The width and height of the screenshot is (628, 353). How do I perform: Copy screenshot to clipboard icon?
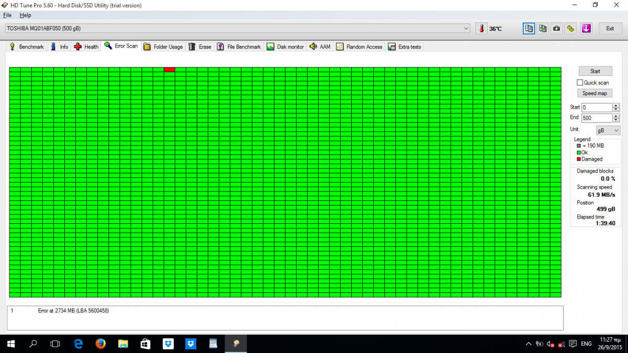(x=543, y=28)
